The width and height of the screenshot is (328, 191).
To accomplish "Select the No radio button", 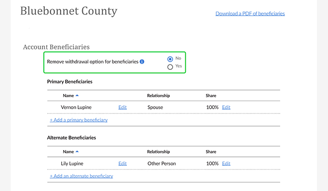I will pyautogui.click(x=170, y=59).
